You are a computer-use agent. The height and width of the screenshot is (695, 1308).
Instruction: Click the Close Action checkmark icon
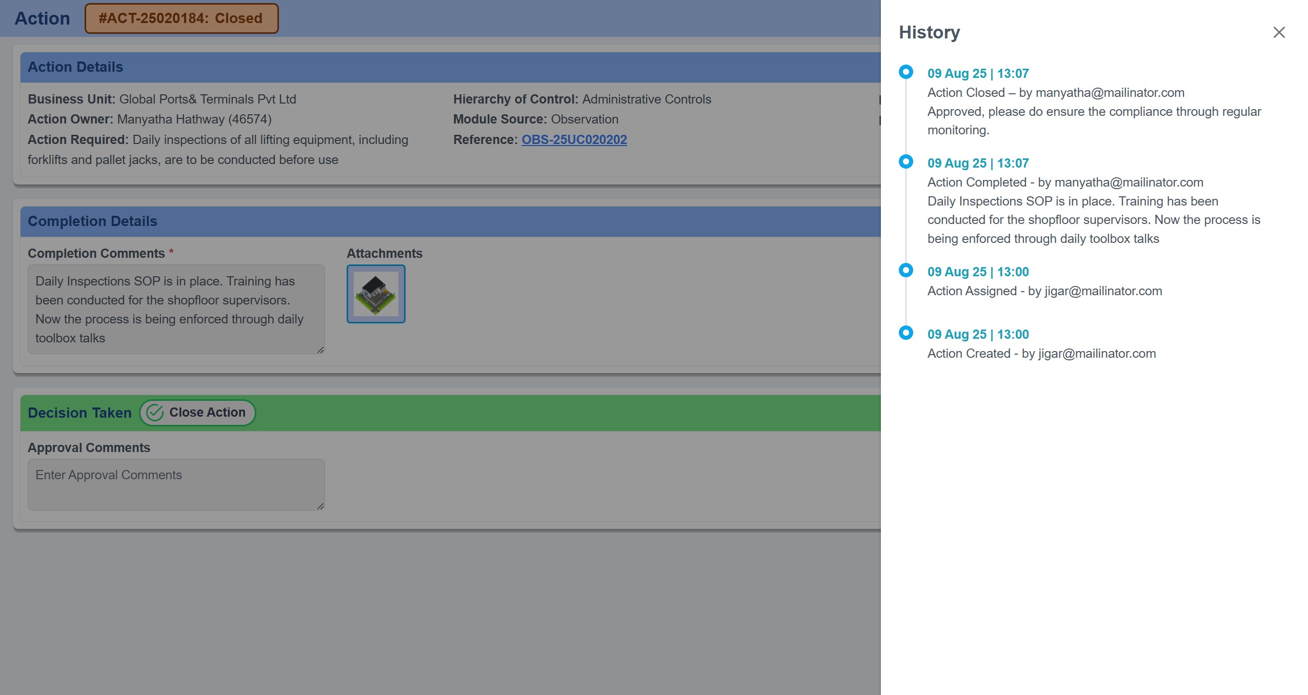155,413
